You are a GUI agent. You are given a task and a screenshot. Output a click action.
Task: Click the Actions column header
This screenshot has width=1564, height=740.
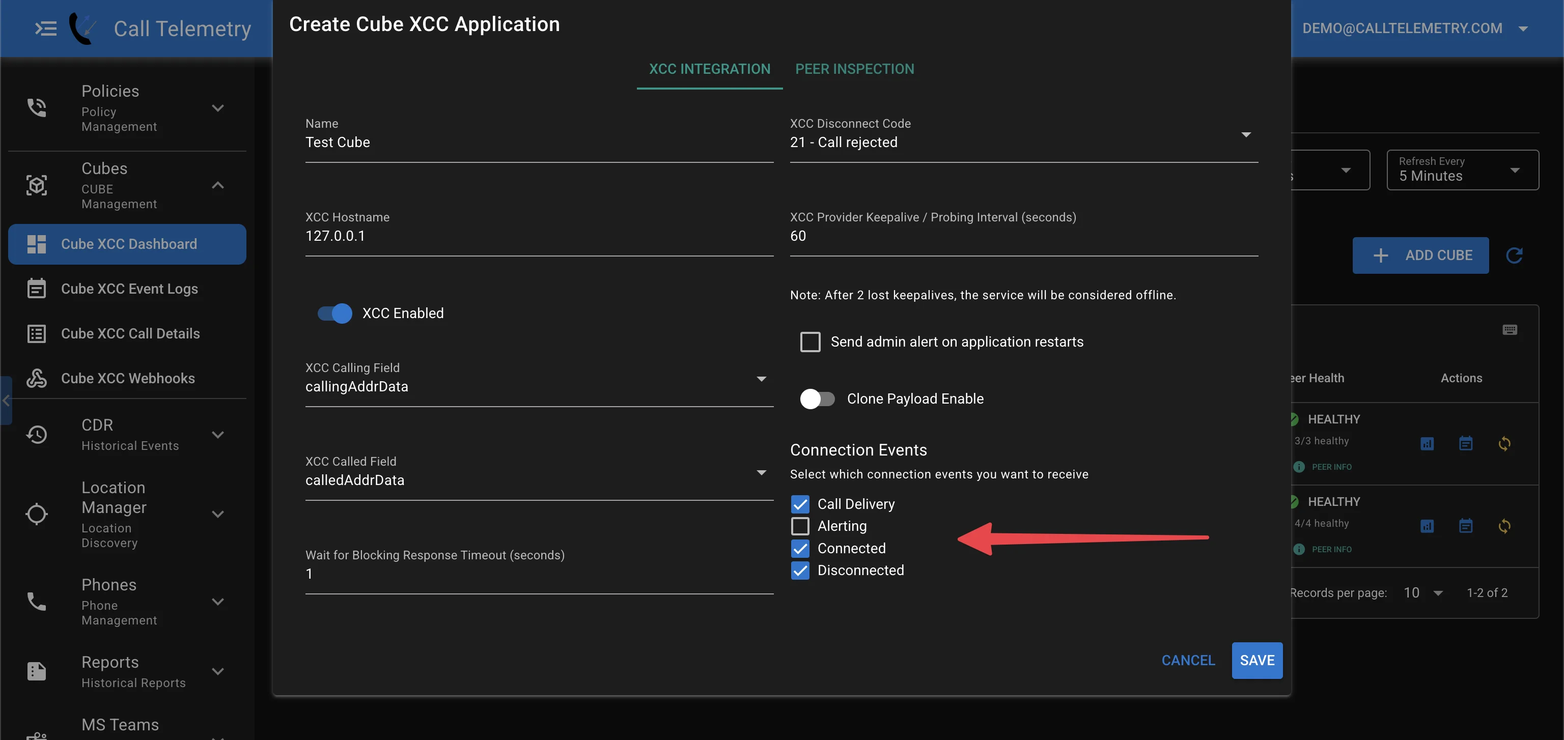[1461, 378]
